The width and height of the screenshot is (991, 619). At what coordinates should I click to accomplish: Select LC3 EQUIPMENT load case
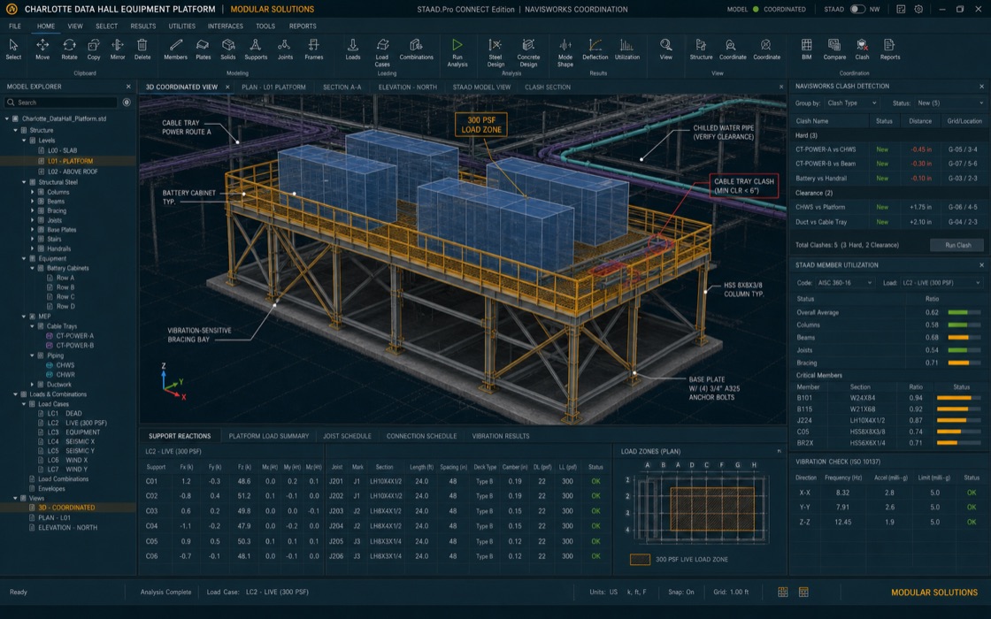74,432
